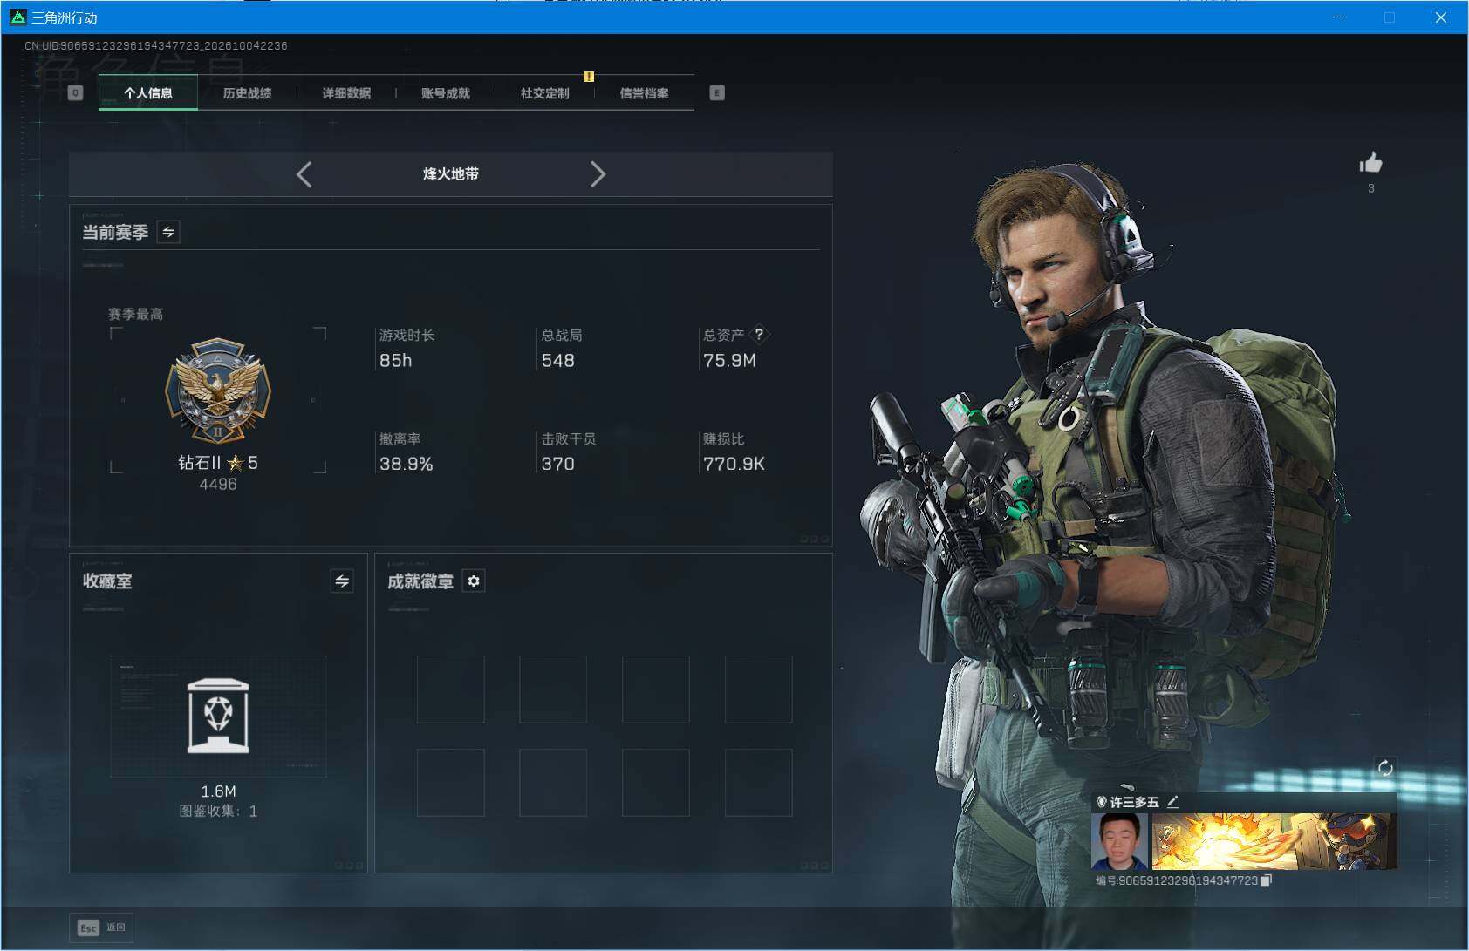1469x951 pixels.
Task: Click the 图鉴收集: 1 text
Action: point(218,812)
